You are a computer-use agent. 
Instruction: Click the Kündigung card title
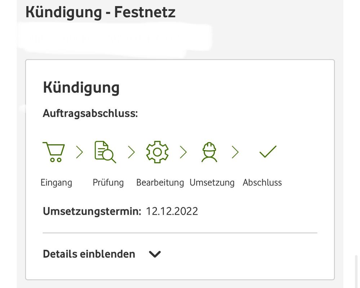point(81,88)
